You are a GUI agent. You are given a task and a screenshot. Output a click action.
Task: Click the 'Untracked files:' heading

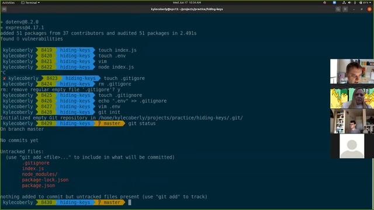(x=22, y=152)
